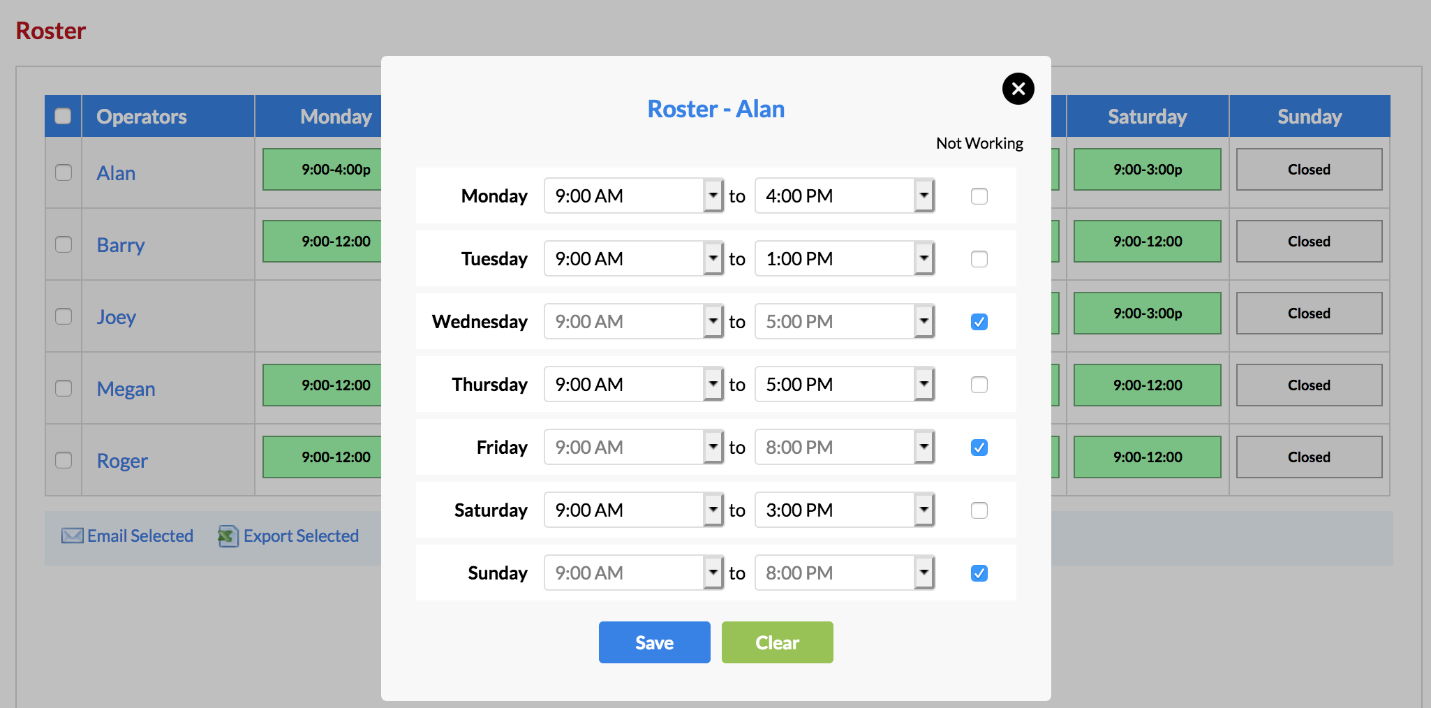Viewport: 1431px width, 708px height.
Task: Uncheck Friday Not Working checkbox
Action: pyautogui.click(x=979, y=448)
